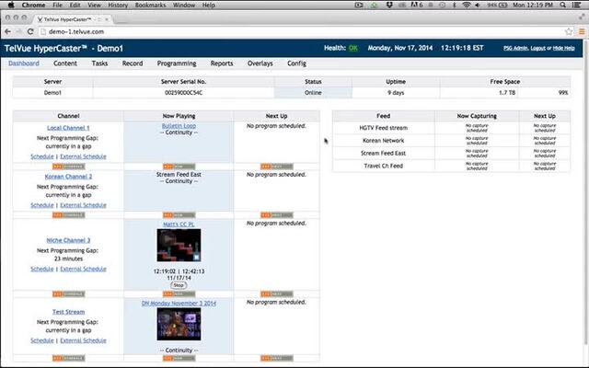
Task: Click the RSS next badge in Korean Channel 2 row
Action: [276, 214]
